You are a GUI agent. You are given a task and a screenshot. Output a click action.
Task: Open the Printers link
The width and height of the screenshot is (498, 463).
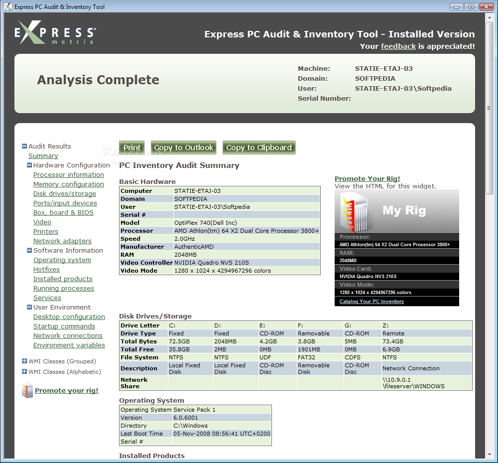click(46, 232)
